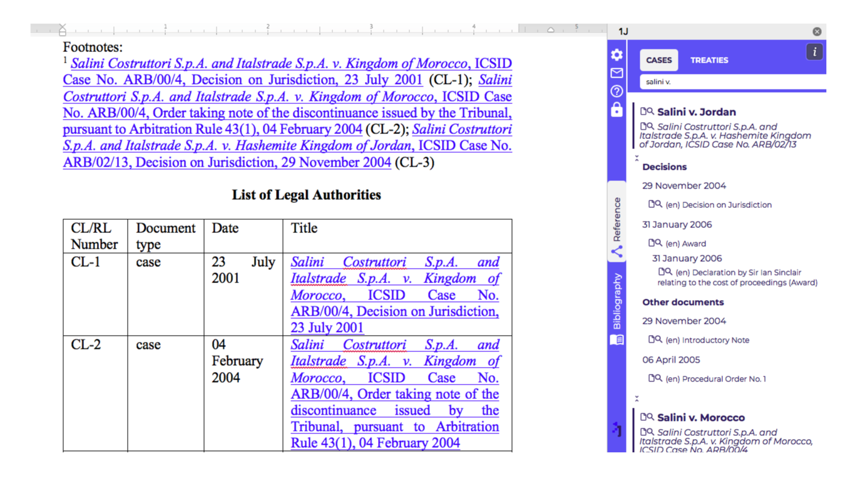
Task: Select the Hashemite Kingdom of Jordan full citation
Action: (725, 135)
